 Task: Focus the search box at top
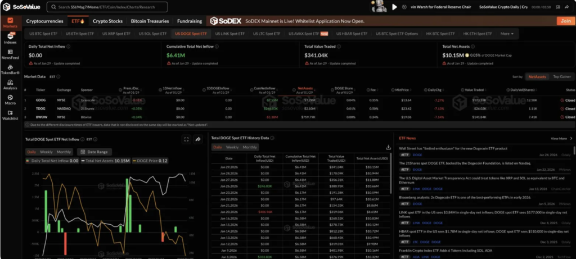(107, 7)
